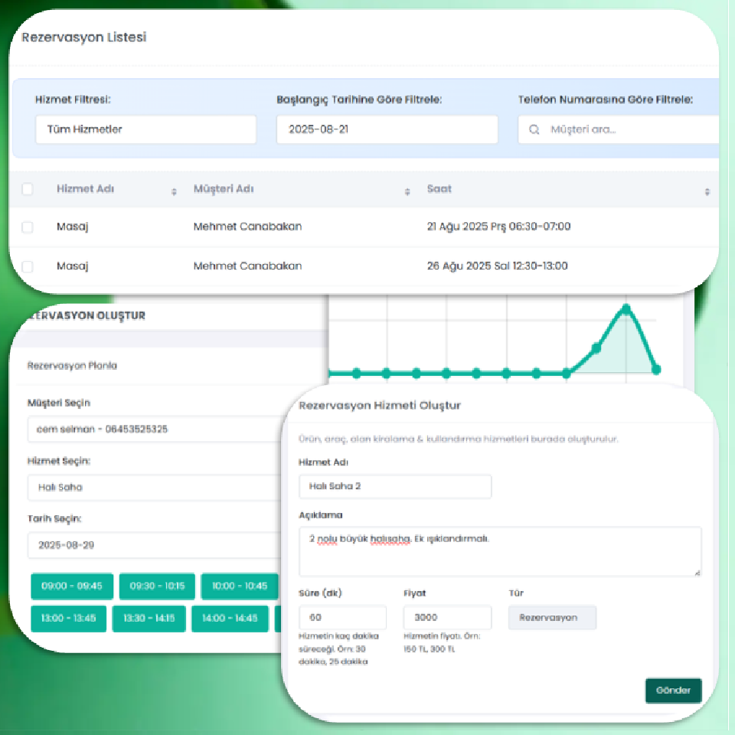Check the 21 Ağu 2025 Masaj reservation row
The height and width of the screenshot is (735, 735).
point(28,227)
